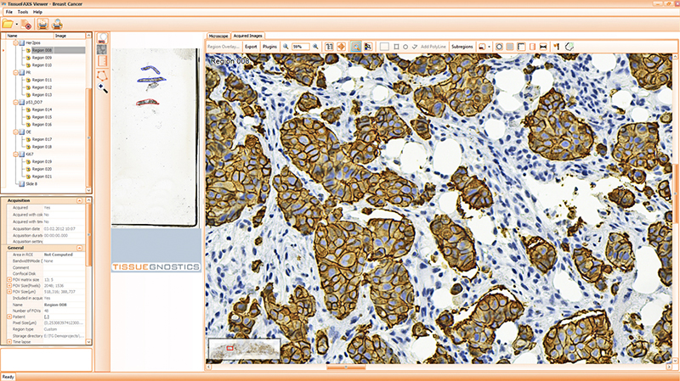Click the color wheel icon in image toolbar
Viewport: 680px width, 381px height.
tap(569, 46)
